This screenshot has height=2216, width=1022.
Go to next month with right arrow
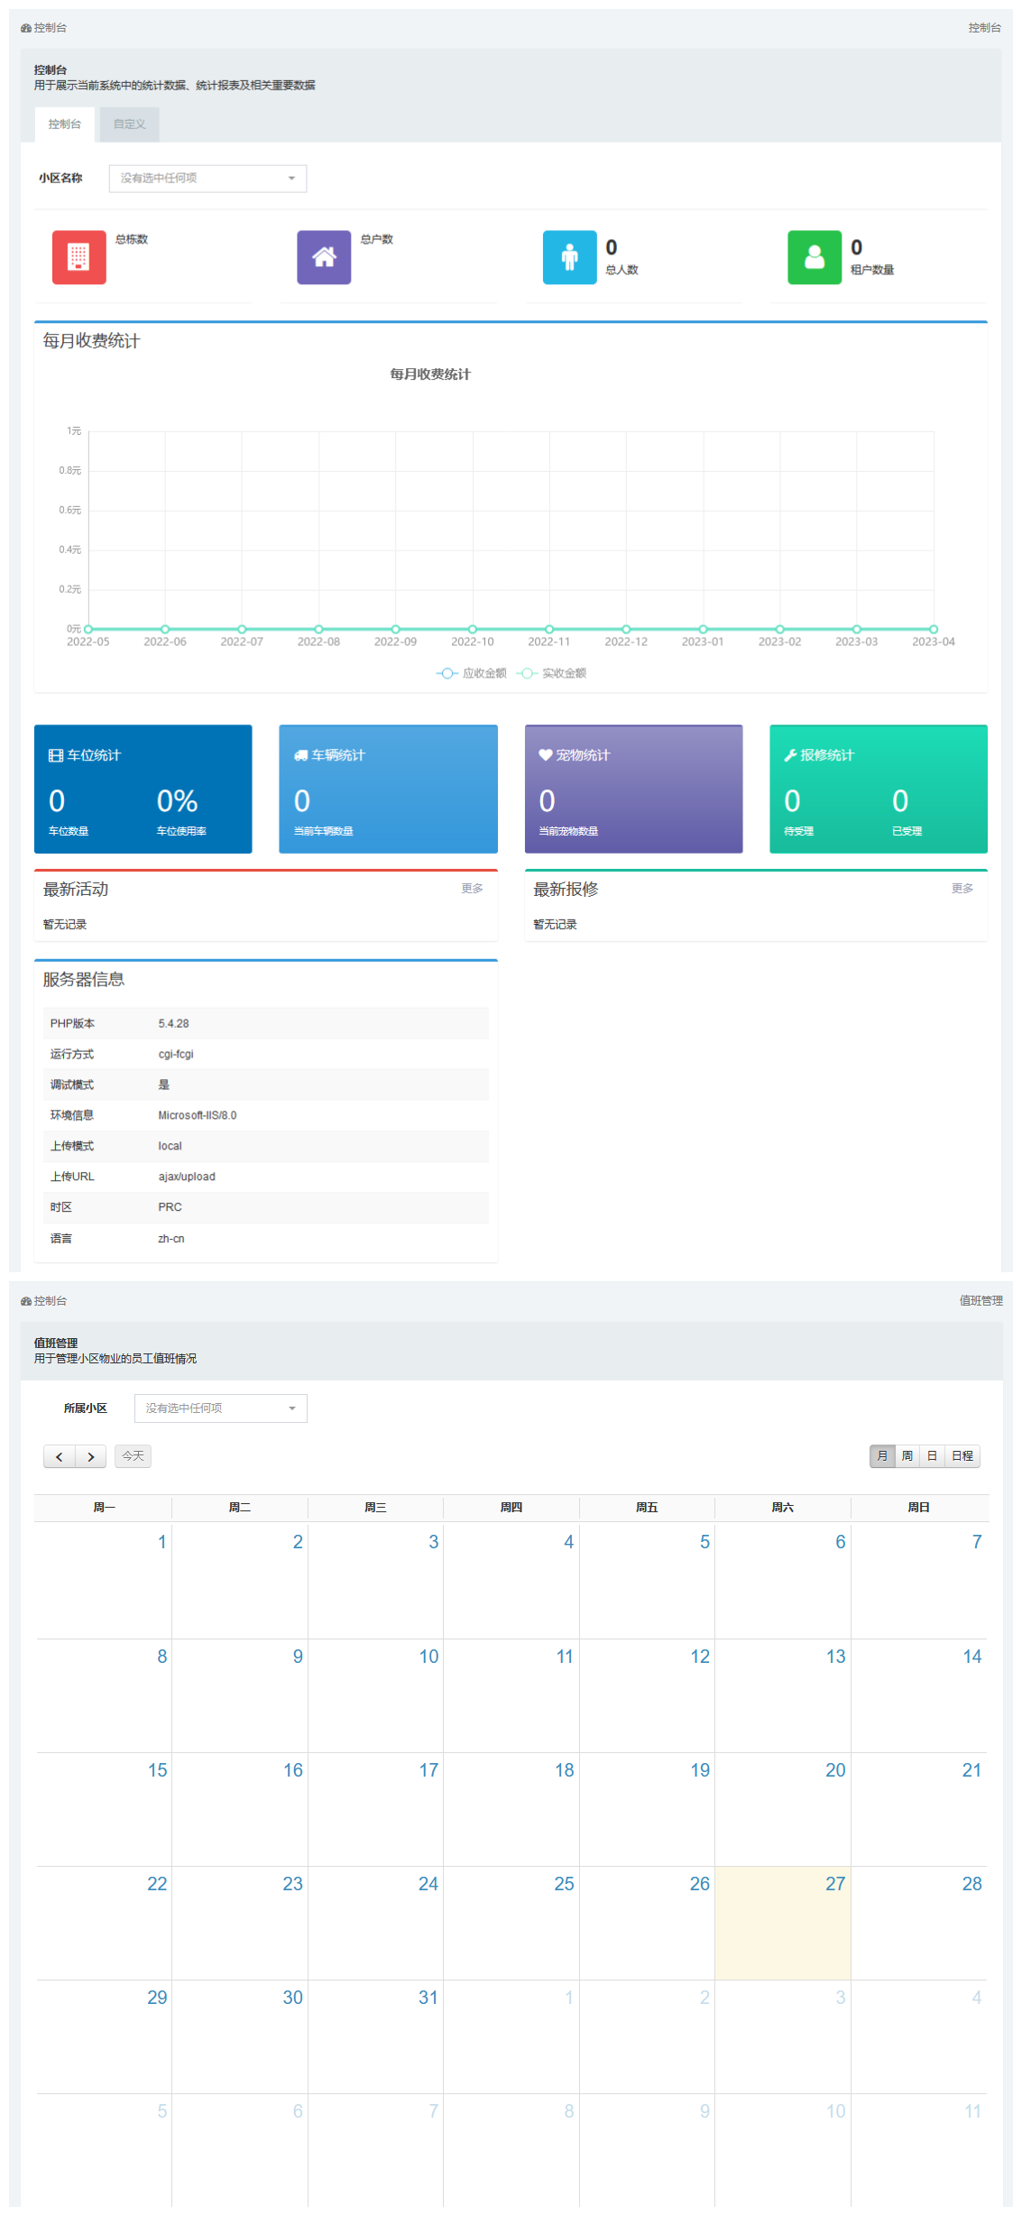(x=91, y=1456)
